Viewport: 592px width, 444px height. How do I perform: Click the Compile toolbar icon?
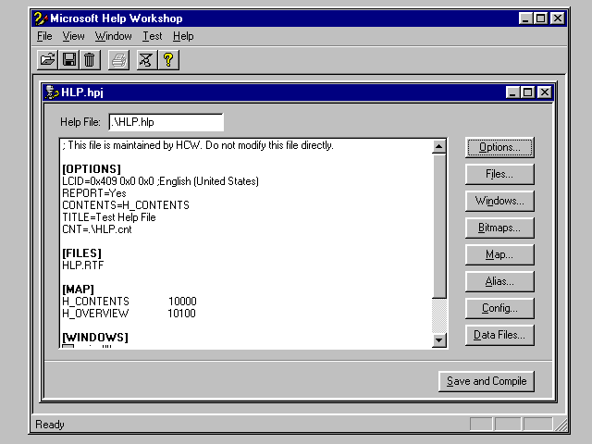coord(145,60)
